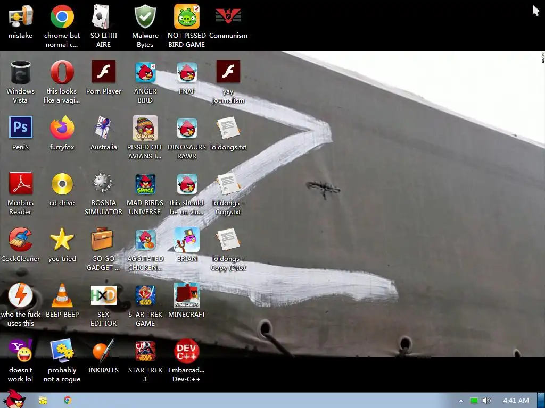Viewport: 545px width, 408px height.
Task: Launch CockCleaner icon
Action: [x=21, y=240]
